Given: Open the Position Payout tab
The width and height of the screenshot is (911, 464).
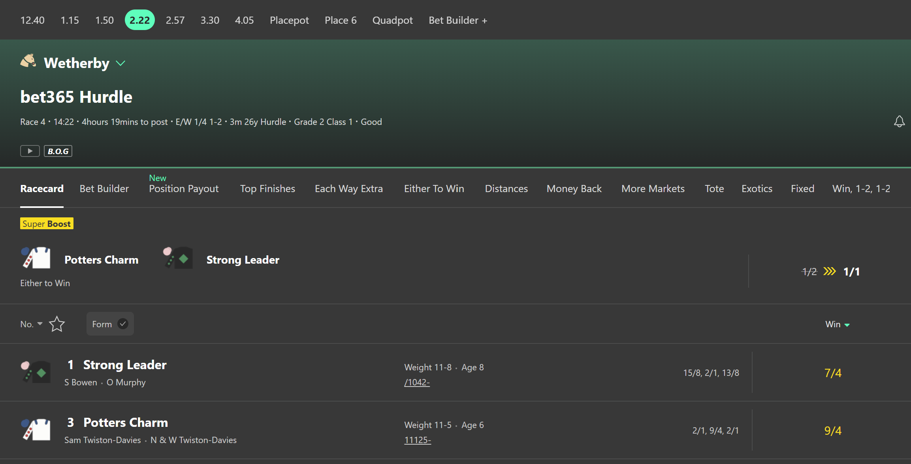Looking at the screenshot, I should (184, 189).
